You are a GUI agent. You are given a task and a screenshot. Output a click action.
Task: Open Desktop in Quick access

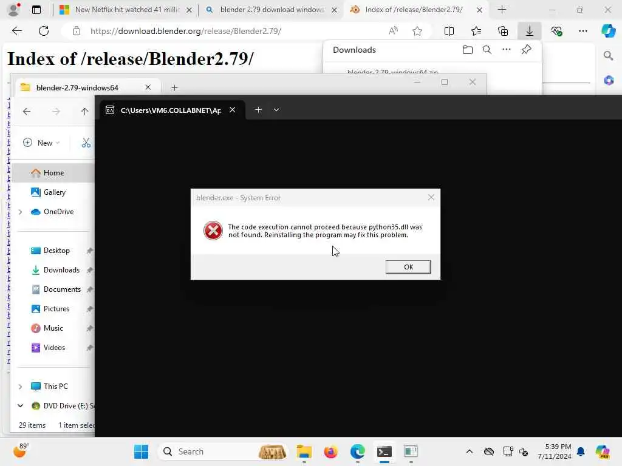coord(56,251)
